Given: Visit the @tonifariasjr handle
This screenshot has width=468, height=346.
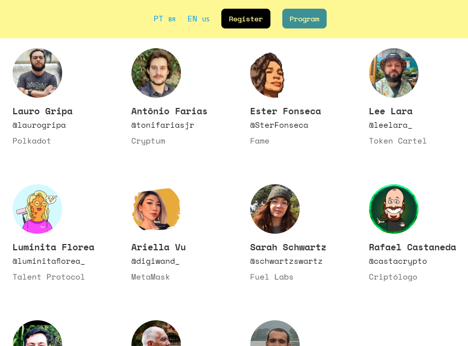Looking at the screenshot, I should (163, 125).
